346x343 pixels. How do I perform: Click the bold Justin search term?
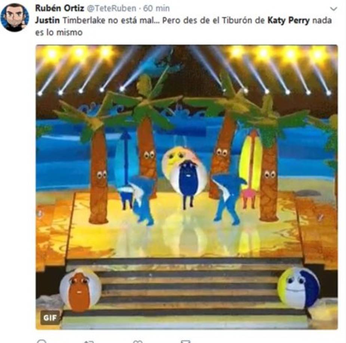click(48, 20)
